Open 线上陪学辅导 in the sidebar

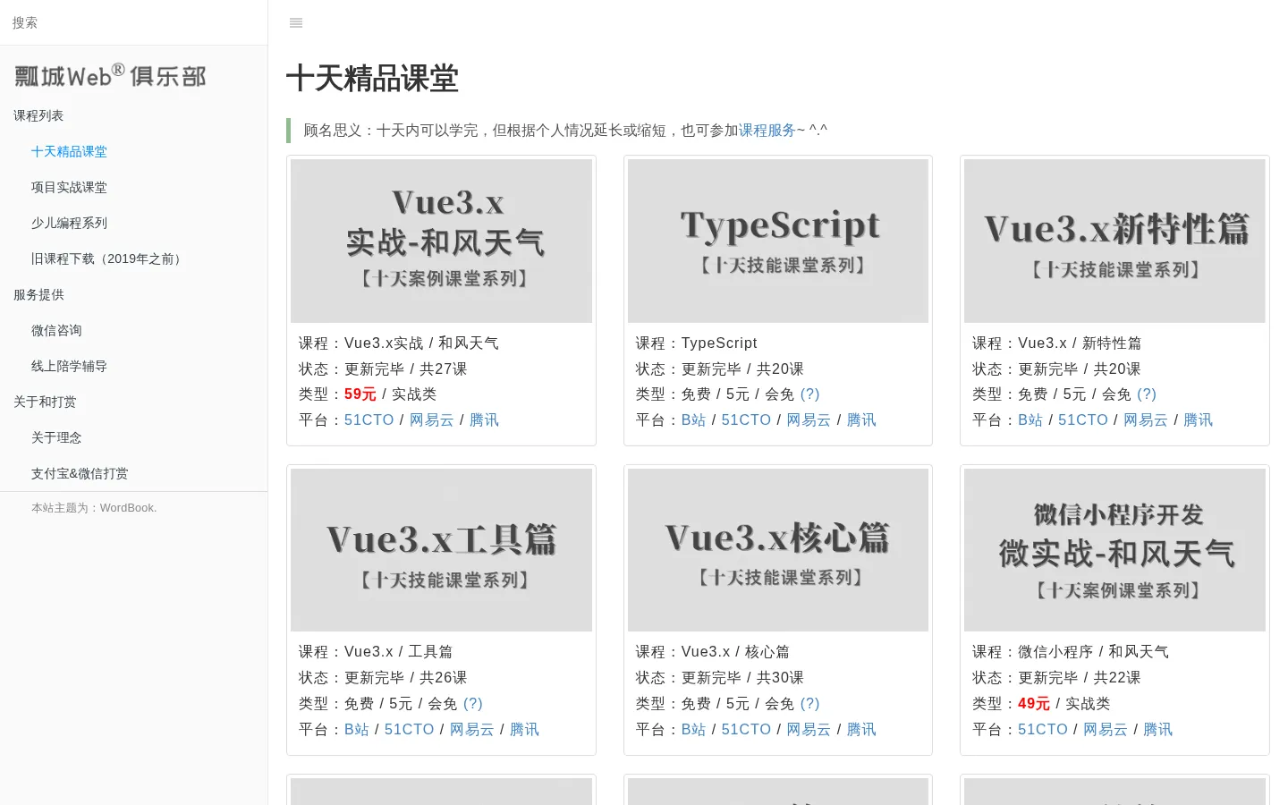click(69, 367)
